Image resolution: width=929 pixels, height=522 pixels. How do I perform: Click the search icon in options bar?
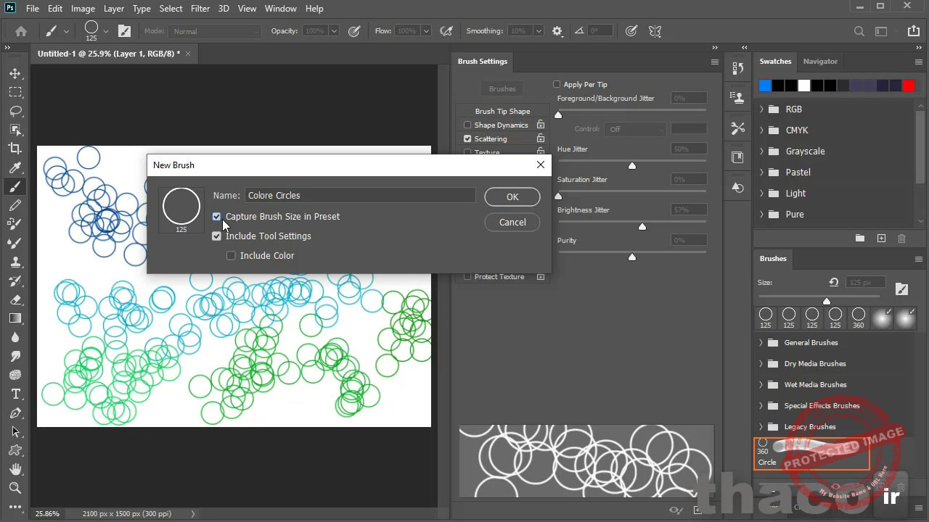[859, 31]
